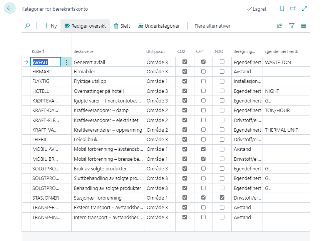Disable N2O on Stasjonær forbrenning row
The height and width of the screenshot is (241, 323).
click(222, 198)
